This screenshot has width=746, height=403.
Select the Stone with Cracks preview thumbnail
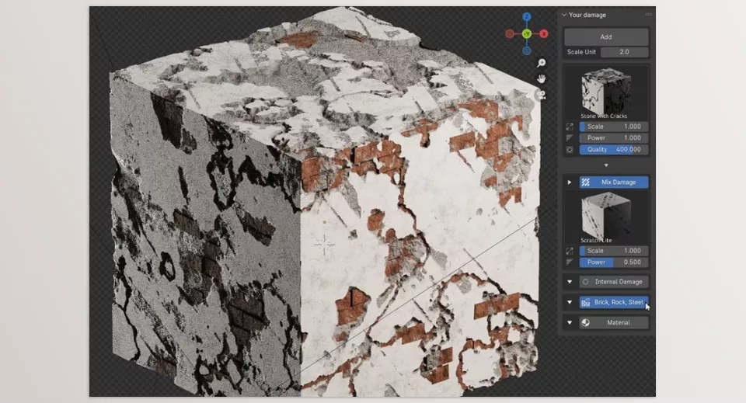(605, 92)
